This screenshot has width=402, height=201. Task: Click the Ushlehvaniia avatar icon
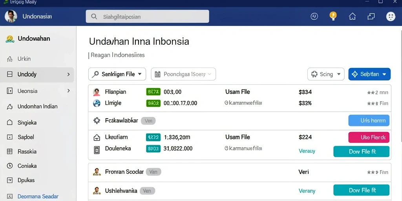point(97,191)
